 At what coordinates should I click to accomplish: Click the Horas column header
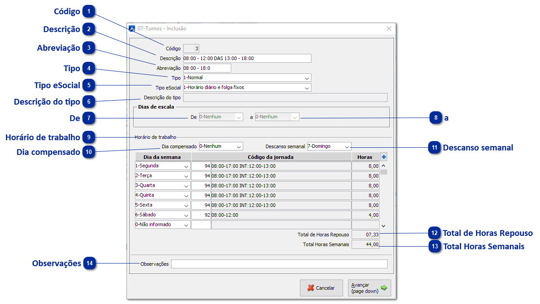(365, 157)
